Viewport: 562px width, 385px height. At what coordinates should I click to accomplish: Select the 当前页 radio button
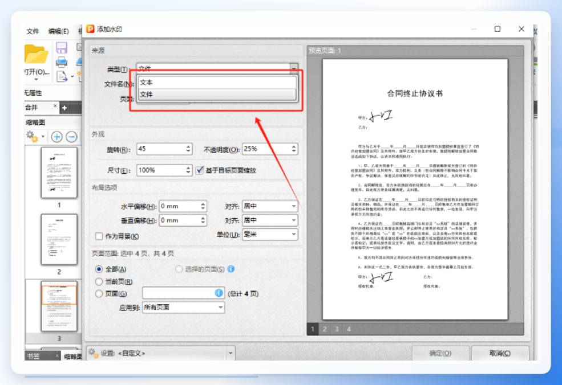(99, 281)
